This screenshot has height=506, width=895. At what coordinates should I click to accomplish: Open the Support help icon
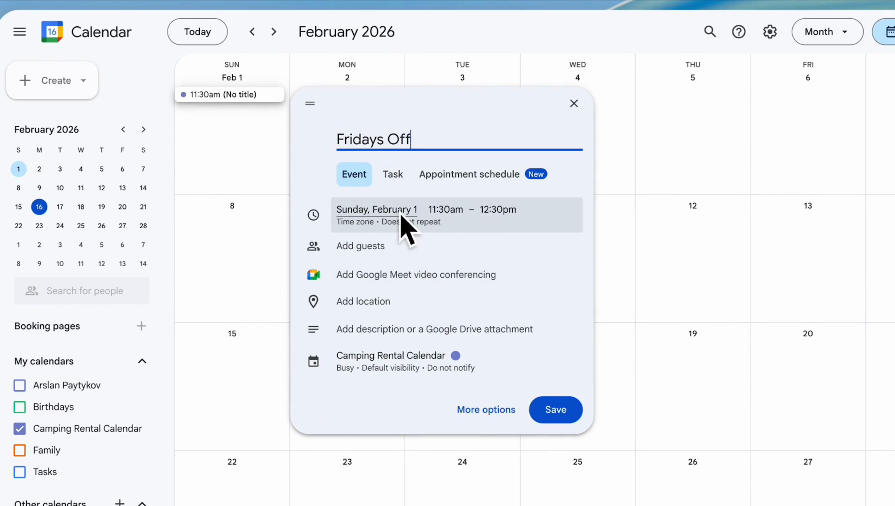[x=739, y=32]
